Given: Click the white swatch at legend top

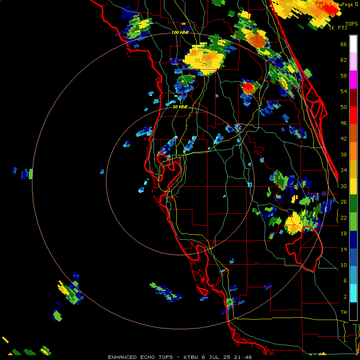Looking at the screenshot, I should click(x=353, y=44).
